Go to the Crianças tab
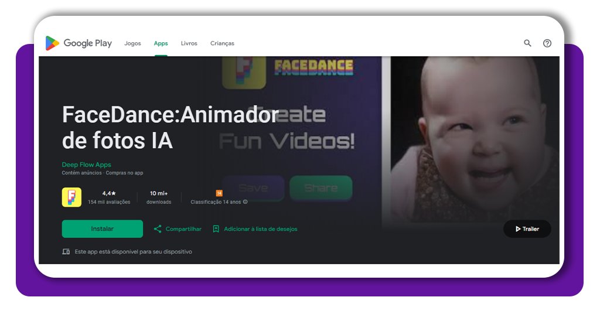The image size is (600, 314). (222, 43)
